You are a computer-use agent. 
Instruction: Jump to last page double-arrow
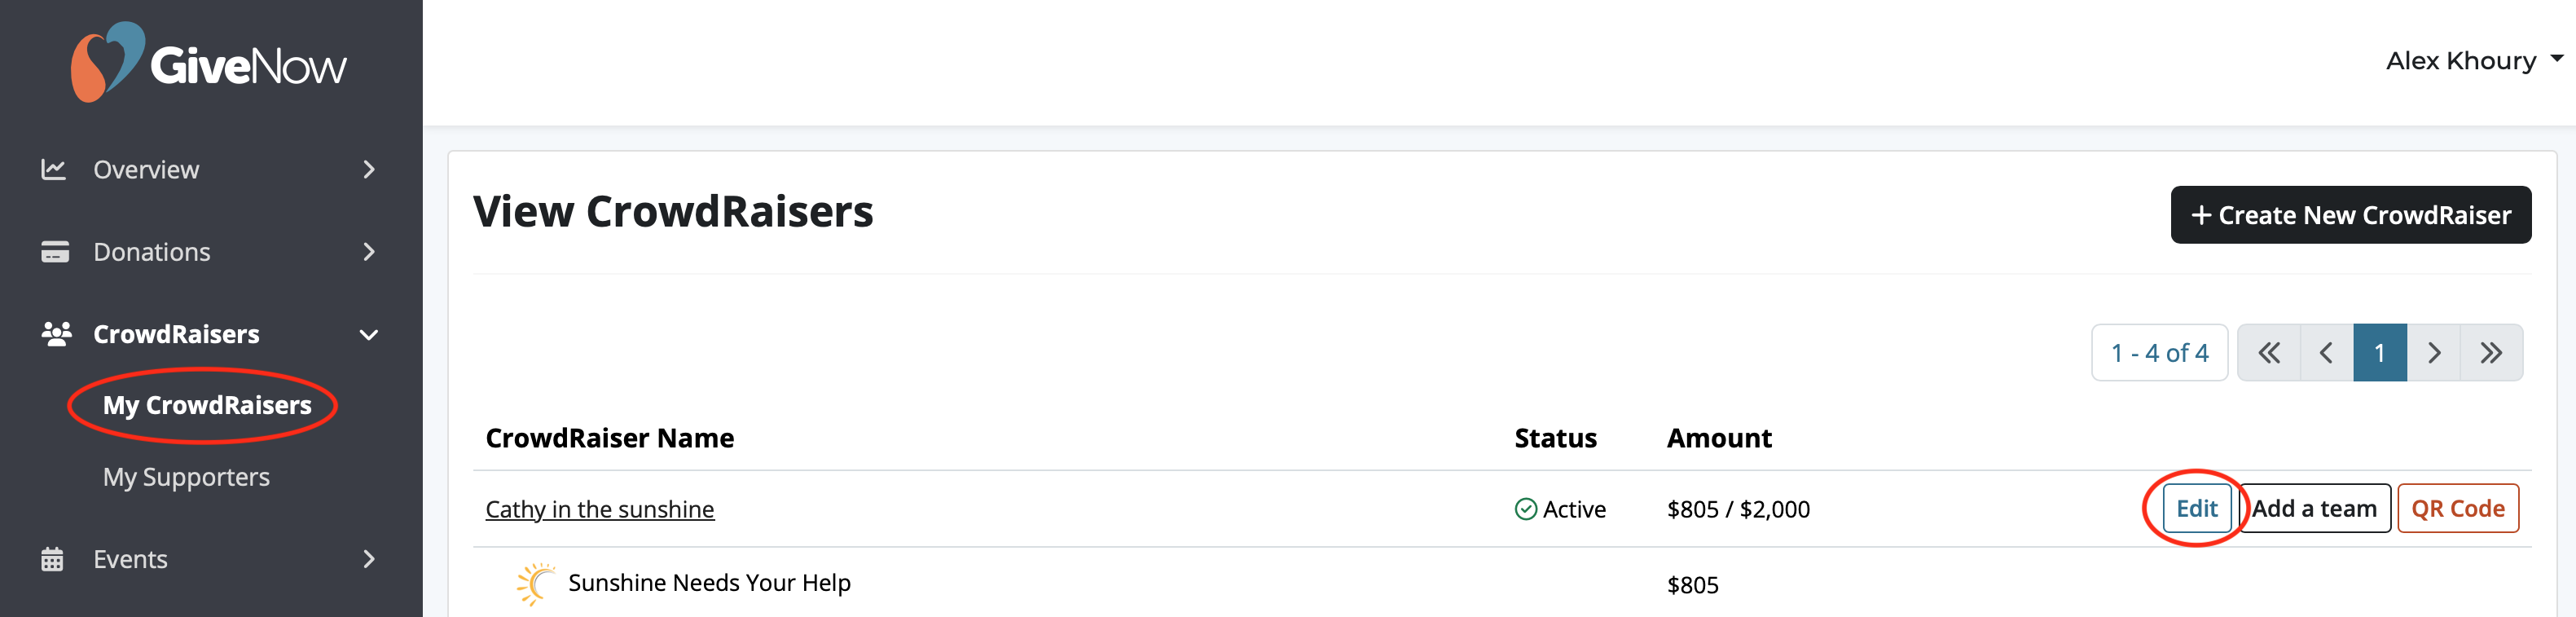coord(2491,353)
